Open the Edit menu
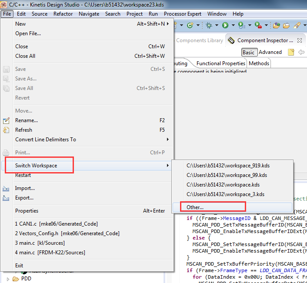 coord(21,14)
